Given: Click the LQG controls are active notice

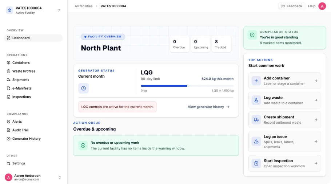Looking at the screenshot, I should (117, 107).
